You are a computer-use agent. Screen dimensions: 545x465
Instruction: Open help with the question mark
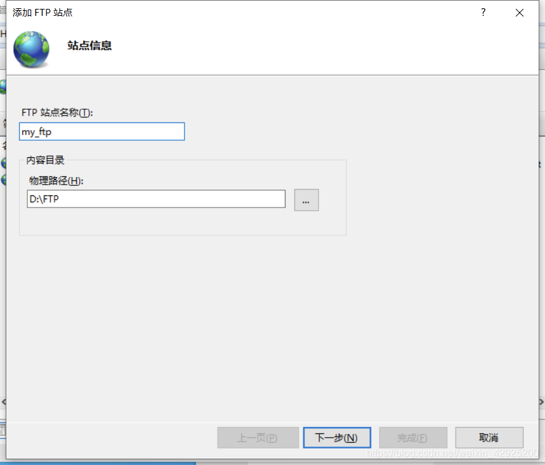tap(483, 13)
